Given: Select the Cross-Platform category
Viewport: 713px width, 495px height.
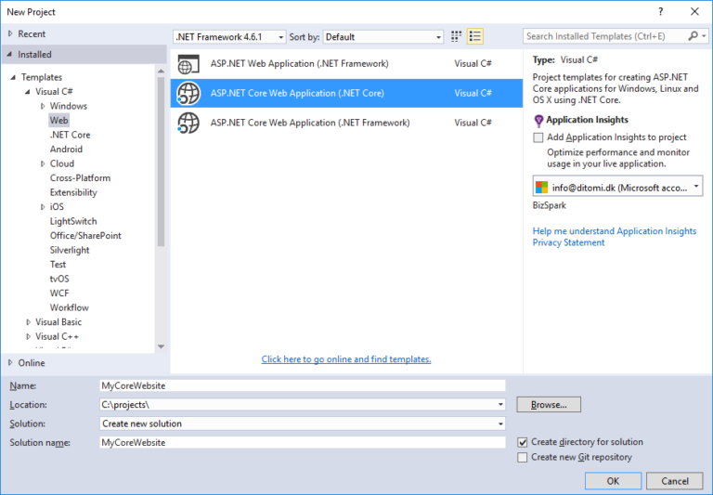Looking at the screenshot, I should click(80, 178).
